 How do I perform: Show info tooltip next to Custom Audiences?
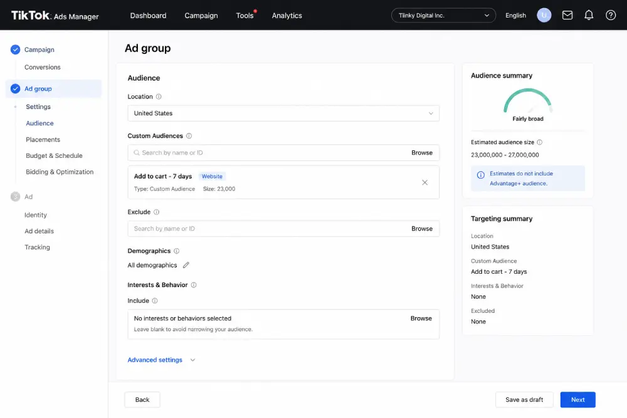tap(189, 136)
